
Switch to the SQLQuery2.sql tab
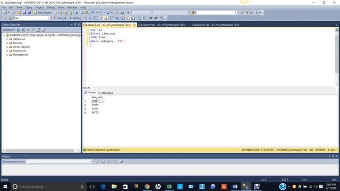(x=161, y=25)
